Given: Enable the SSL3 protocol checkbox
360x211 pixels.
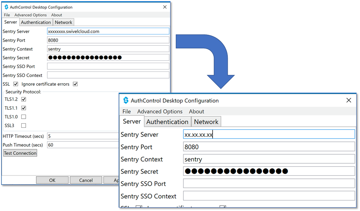Looking at the screenshot, I should click(x=23, y=126).
